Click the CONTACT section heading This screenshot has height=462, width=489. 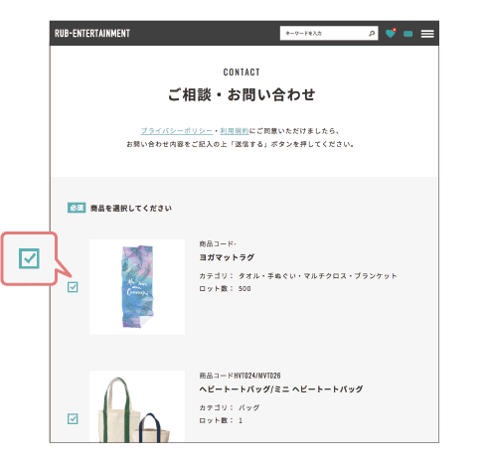coord(242,73)
